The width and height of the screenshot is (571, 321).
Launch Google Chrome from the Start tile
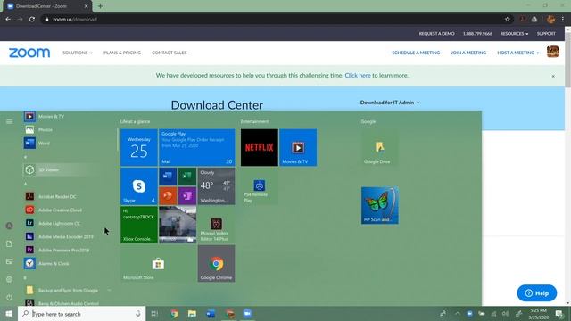216,264
